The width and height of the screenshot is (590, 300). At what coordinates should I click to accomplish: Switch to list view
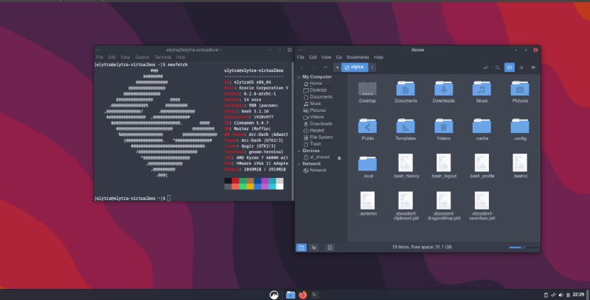(x=521, y=68)
